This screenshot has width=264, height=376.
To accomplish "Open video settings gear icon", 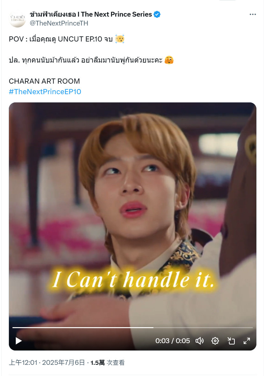I will [x=215, y=341].
